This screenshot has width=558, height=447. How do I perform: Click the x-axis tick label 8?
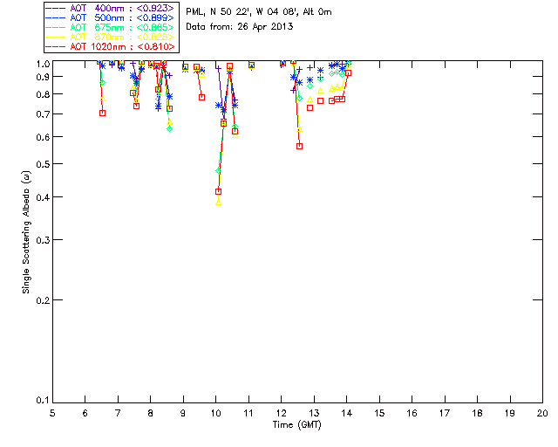point(151,413)
